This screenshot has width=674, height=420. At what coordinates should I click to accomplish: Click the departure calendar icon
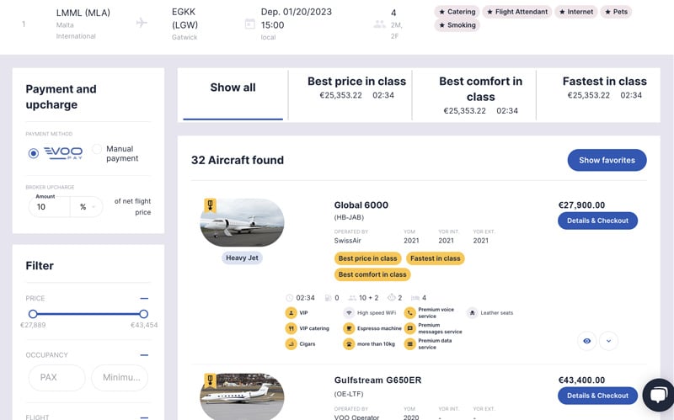pyautogui.click(x=249, y=24)
